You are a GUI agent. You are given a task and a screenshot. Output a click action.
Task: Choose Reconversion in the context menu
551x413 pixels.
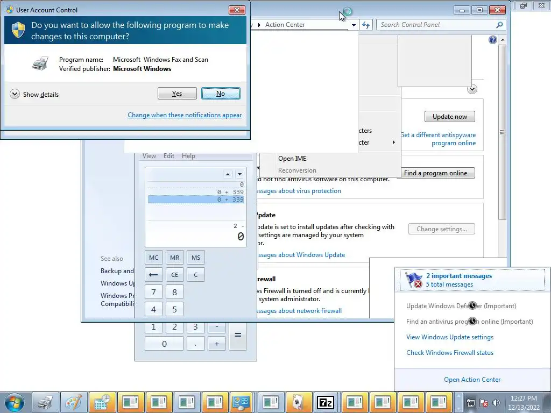click(x=297, y=170)
